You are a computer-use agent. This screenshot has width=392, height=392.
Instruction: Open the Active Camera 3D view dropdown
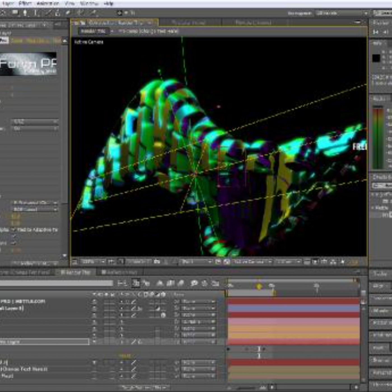point(253,262)
